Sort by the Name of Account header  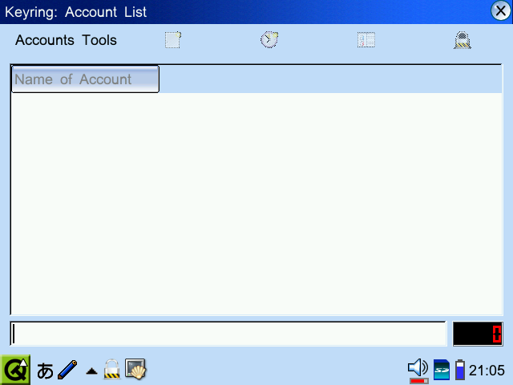pyautogui.click(x=85, y=79)
